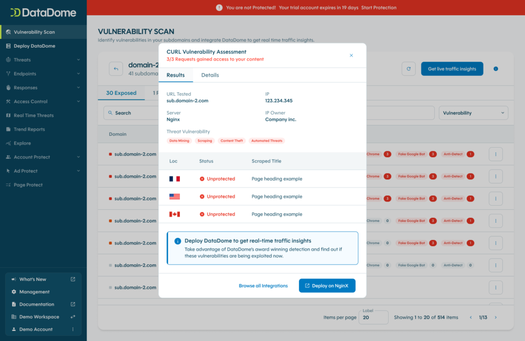Click Start Protection in the red banner
525x341 pixels.
[379, 8]
